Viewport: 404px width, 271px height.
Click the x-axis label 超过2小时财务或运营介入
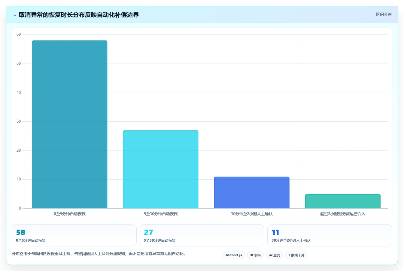[343, 214]
